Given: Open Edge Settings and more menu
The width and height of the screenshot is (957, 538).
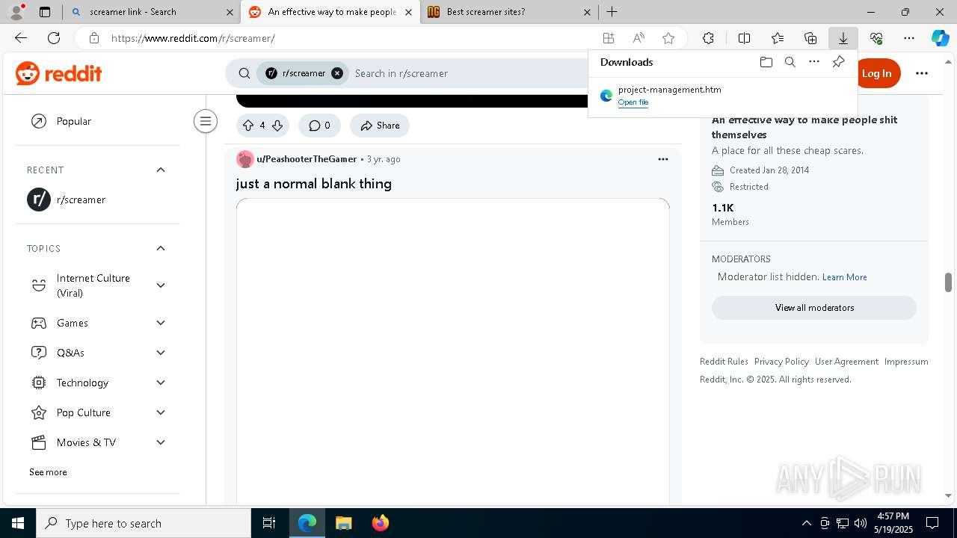Looking at the screenshot, I should click(909, 38).
